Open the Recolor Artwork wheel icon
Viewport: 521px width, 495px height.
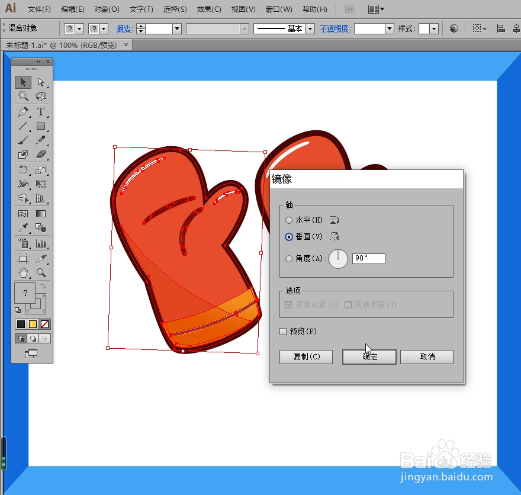tap(454, 28)
